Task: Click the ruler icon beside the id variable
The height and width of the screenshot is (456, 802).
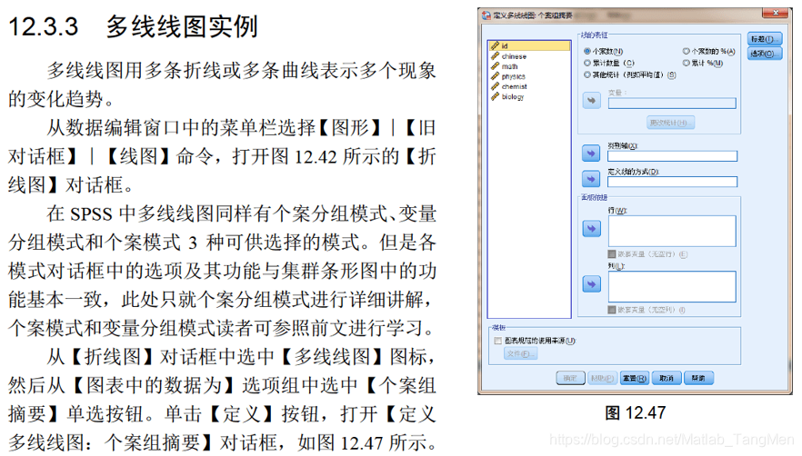Action: point(495,45)
